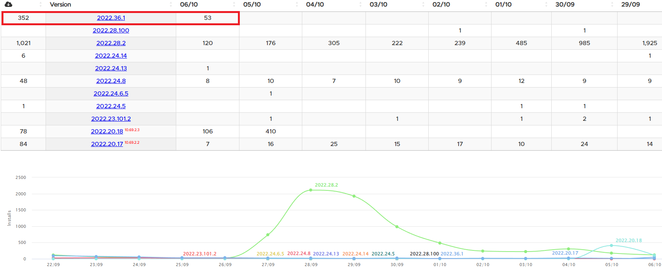Sort by the download count column arrows

[x=41, y=5]
